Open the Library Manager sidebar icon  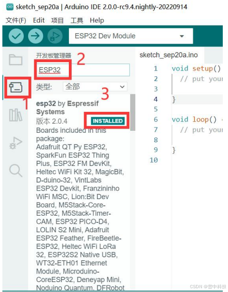pyautogui.click(x=16, y=115)
